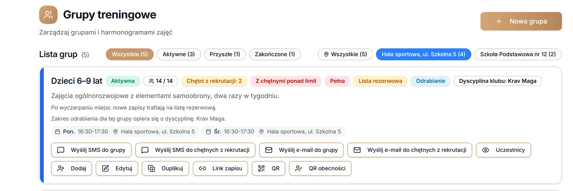Viewport: 573px width, 191px height.
Task: Click the QR code icon on QR button
Action: coord(261,168)
